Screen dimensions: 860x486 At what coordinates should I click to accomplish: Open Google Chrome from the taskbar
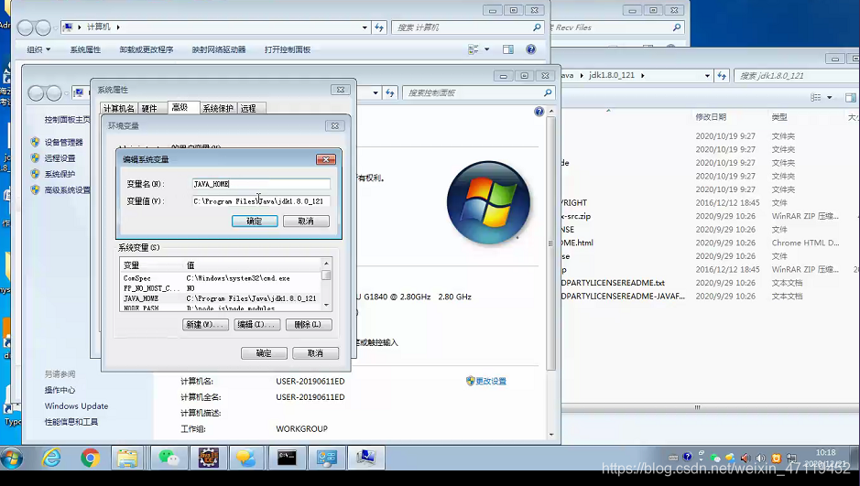90,458
